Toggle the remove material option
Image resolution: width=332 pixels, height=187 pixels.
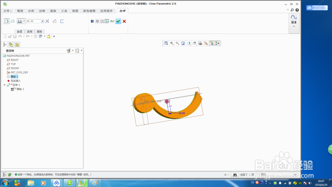point(54,21)
